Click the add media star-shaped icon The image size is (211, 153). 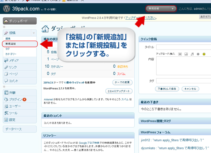tap(198, 54)
